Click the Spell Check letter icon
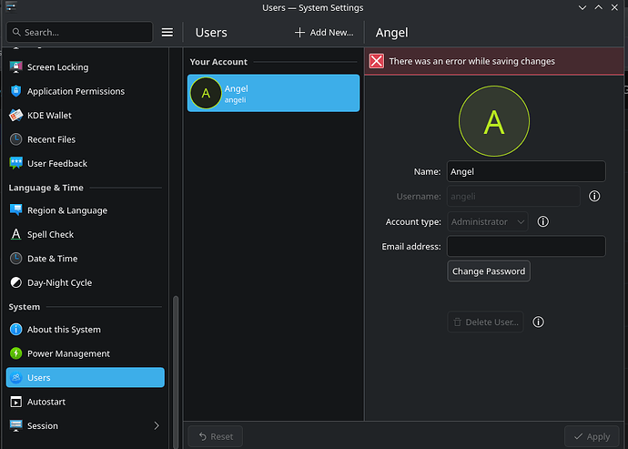Viewport: 628px width, 449px height. coord(15,234)
